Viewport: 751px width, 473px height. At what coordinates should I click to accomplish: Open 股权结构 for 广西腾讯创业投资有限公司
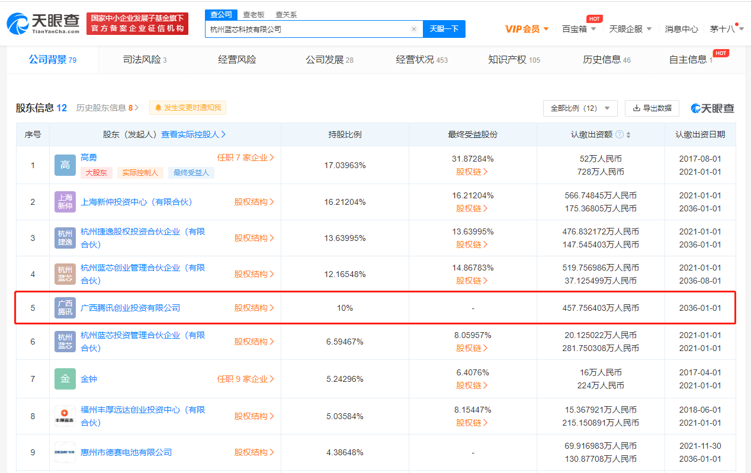click(x=254, y=308)
